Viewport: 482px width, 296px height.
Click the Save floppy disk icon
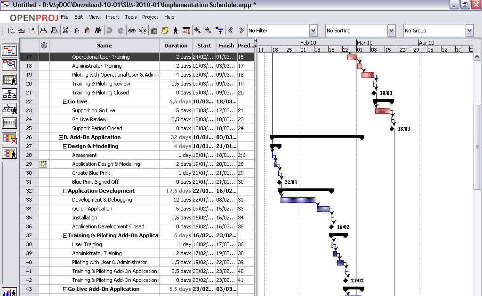pos(32,31)
